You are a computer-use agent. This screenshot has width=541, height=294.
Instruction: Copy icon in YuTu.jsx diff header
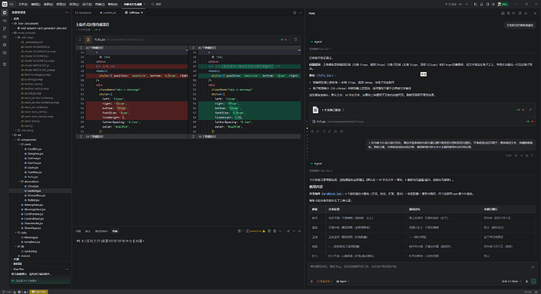pos(296,40)
